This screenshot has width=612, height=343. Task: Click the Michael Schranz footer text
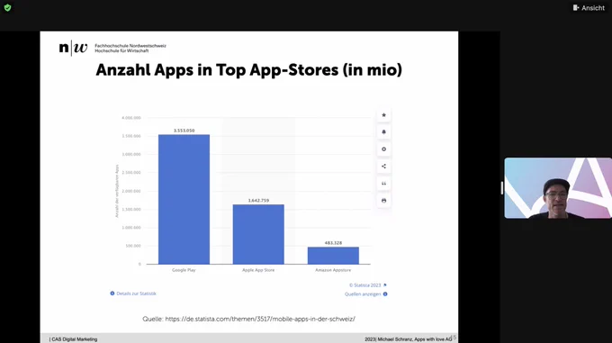click(x=409, y=339)
